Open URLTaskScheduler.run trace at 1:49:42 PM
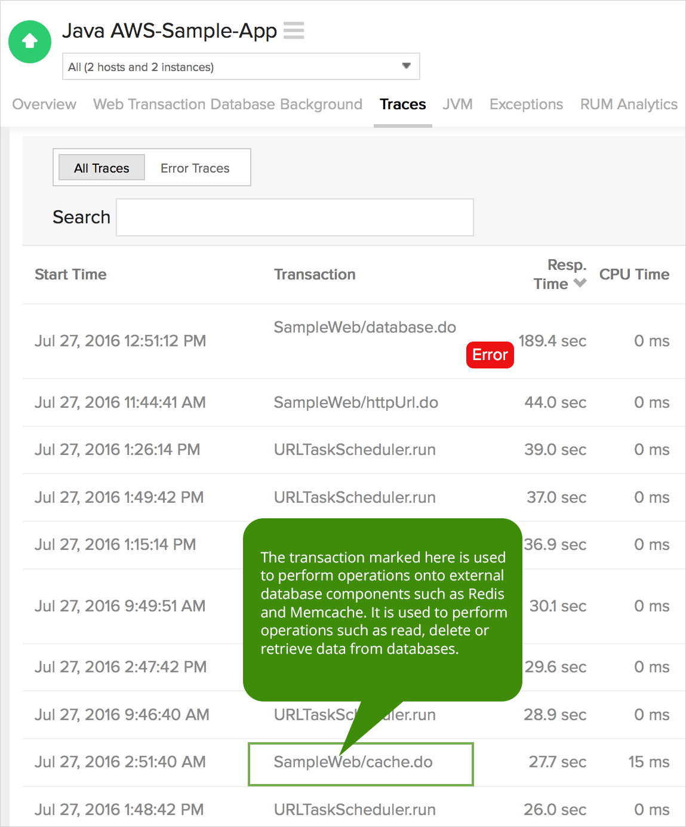 (x=355, y=497)
